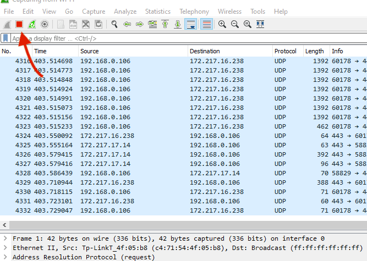Close this capture file icon

pos(86,24)
